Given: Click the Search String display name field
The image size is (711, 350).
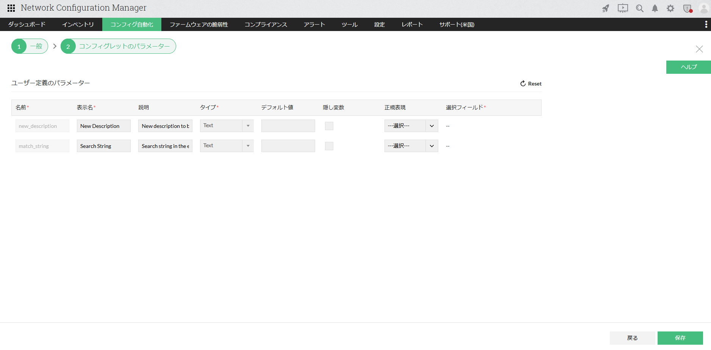Looking at the screenshot, I should [x=104, y=146].
